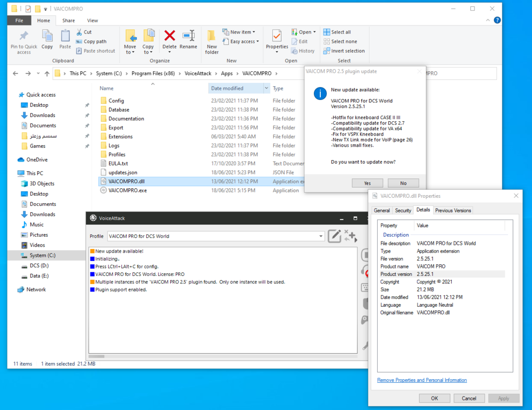Click the Forward navigation arrow
532x410 pixels.
[x=28, y=73]
